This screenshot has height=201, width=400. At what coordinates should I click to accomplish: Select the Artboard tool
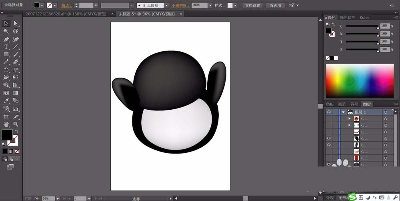coord(6,116)
